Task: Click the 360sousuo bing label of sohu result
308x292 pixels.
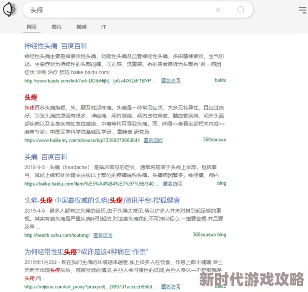Action: click(x=209, y=234)
